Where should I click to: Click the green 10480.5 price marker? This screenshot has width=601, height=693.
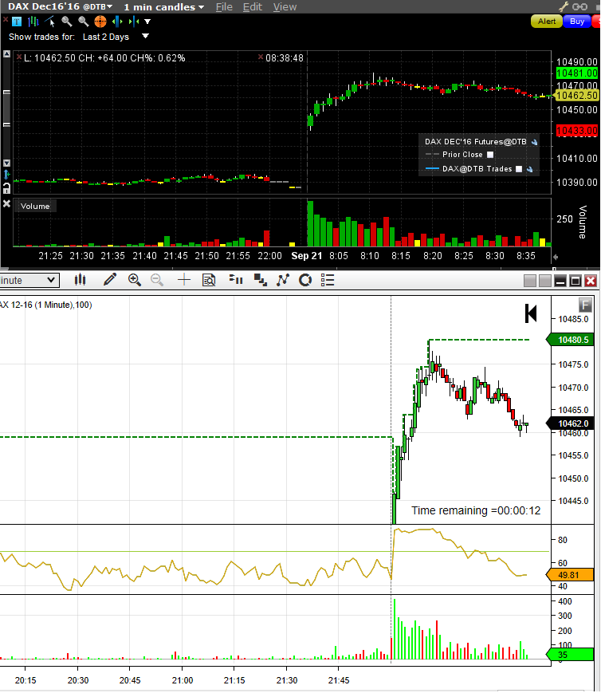(571, 340)
